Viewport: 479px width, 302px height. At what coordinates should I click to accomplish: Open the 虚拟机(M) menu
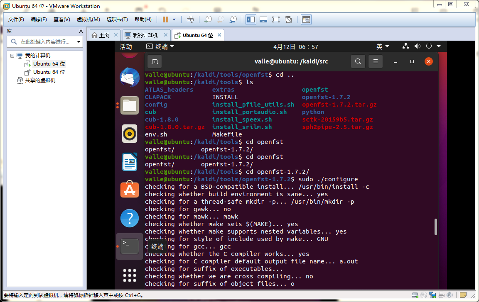(88, 19)
